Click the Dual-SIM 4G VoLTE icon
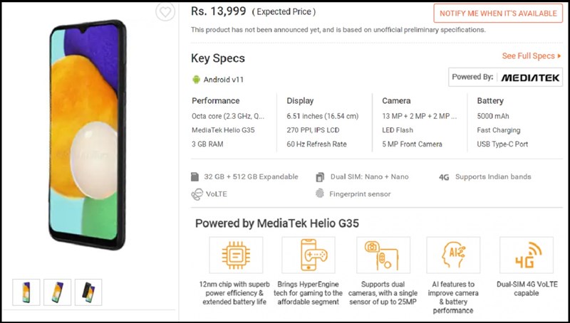This screenshot has width=570, height=323. [x=526, y=255]
